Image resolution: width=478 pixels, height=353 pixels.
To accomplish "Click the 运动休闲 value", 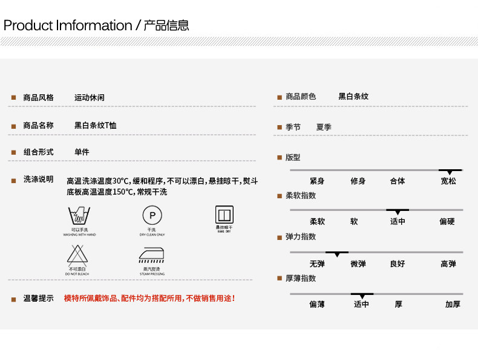I will click(90, 97).
